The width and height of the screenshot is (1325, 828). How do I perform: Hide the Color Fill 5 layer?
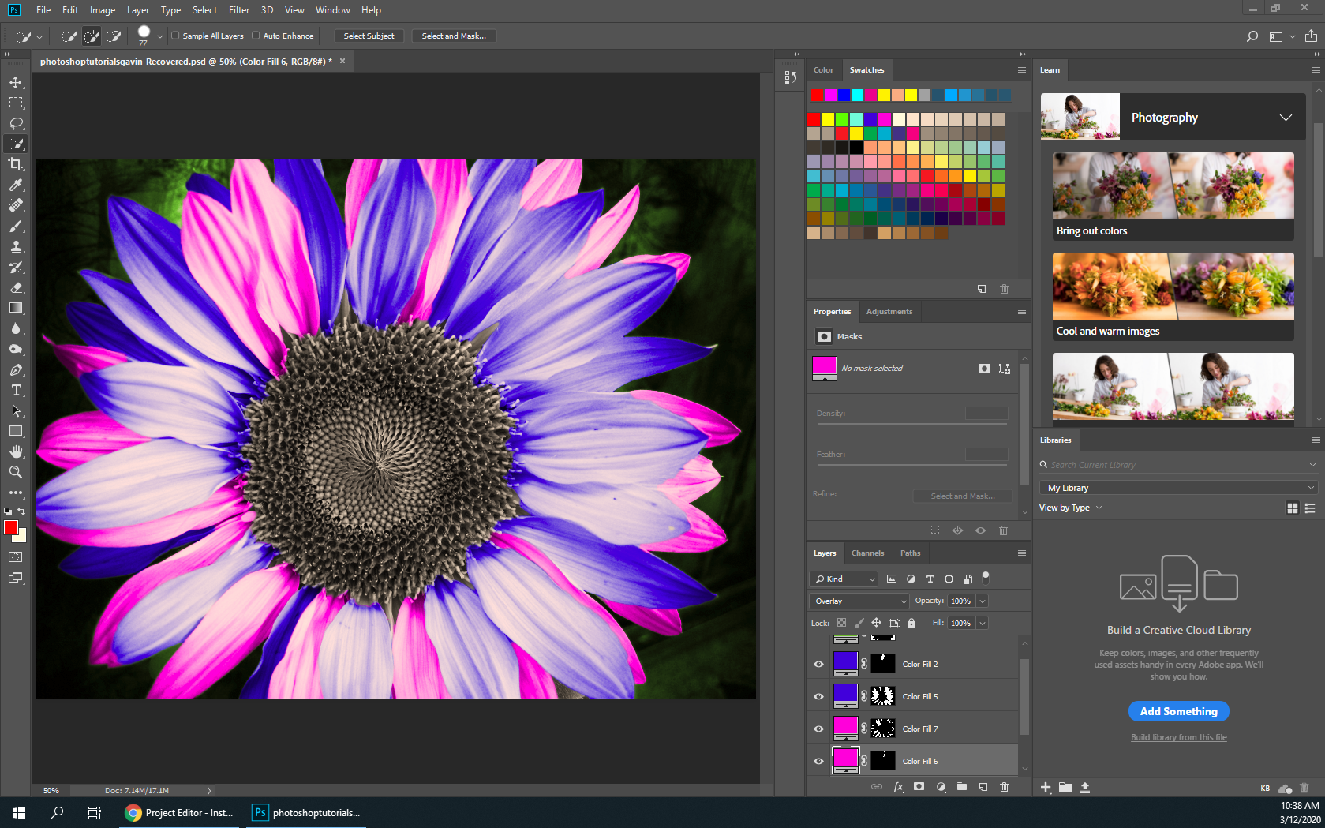818,696
